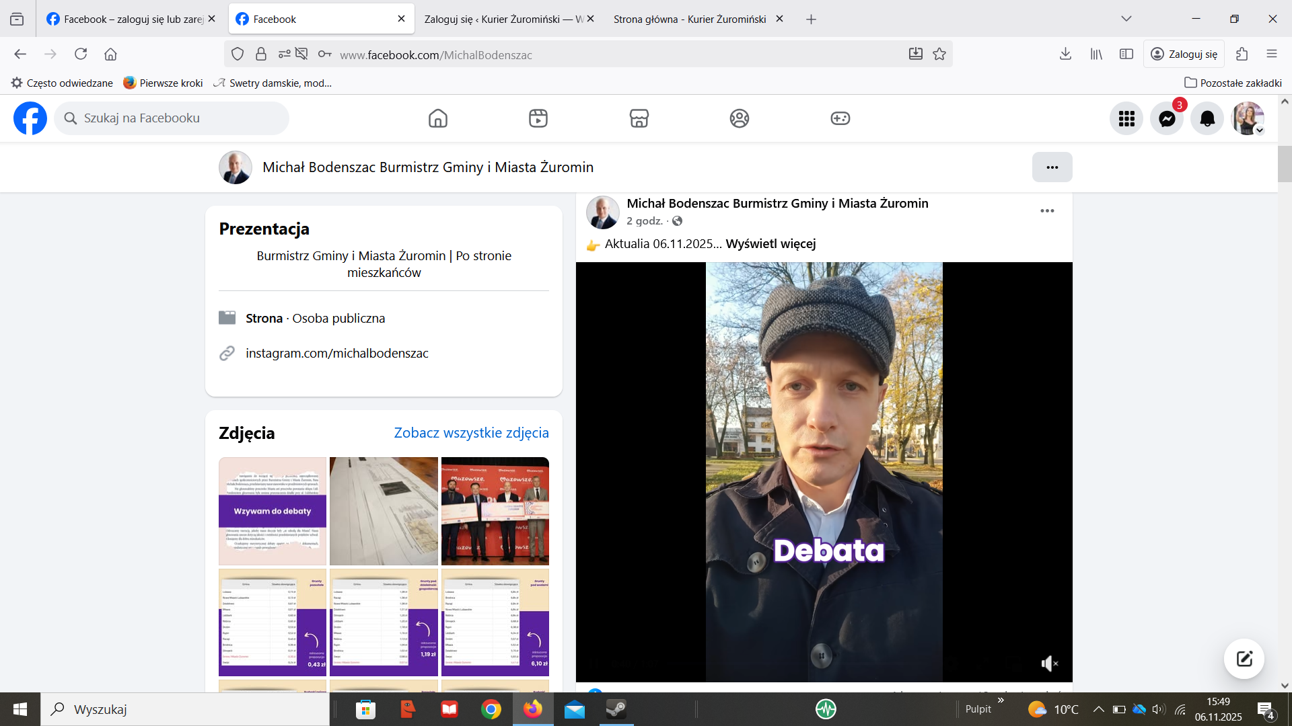Image resolution: width=1292 pixels, height=726 pixels.
Task: Start new message with compose icon
Action: 1244,659
